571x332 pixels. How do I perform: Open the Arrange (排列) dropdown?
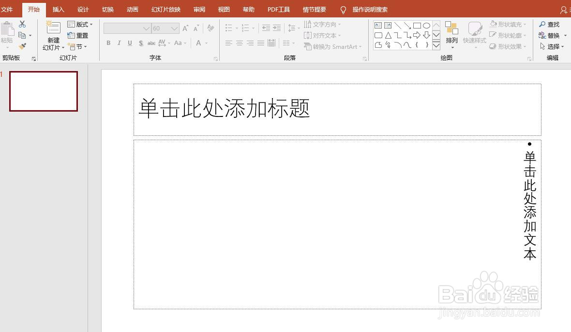[x=452, y=35]
